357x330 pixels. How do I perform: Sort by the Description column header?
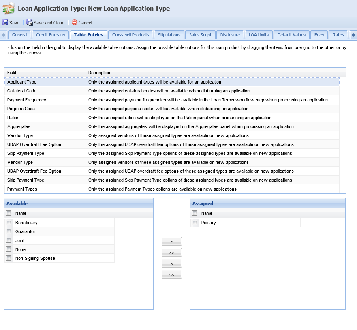tap(212, 73)
